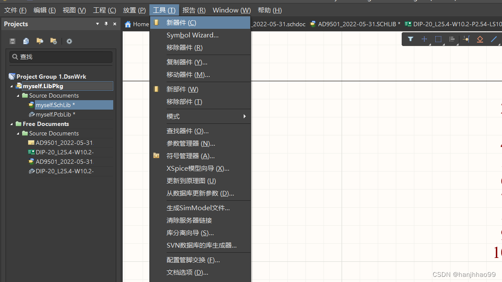Choose Symbol Wizard... menu entry
Screen dimensions: 502x282
coord(200,35)
